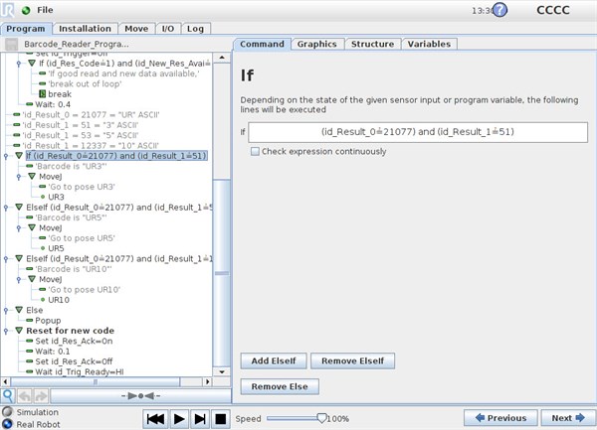The width and height of the screenshot is (597, 430).
Task: Click the If expression input field
Action: [x=418, y=132]
